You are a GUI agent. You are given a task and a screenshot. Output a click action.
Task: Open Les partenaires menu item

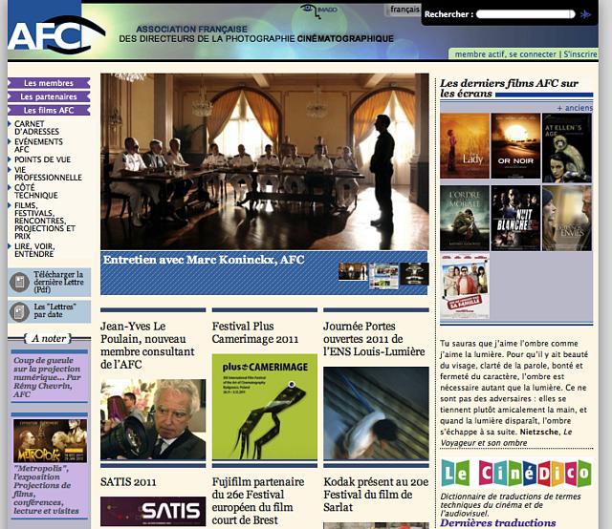(49, 96)
